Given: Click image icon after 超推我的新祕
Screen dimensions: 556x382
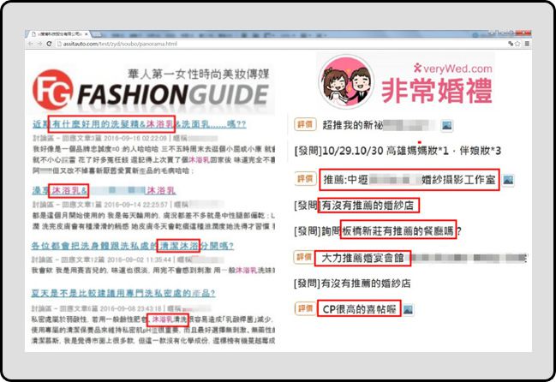Looking at the screenshot, I should point(447,125).
